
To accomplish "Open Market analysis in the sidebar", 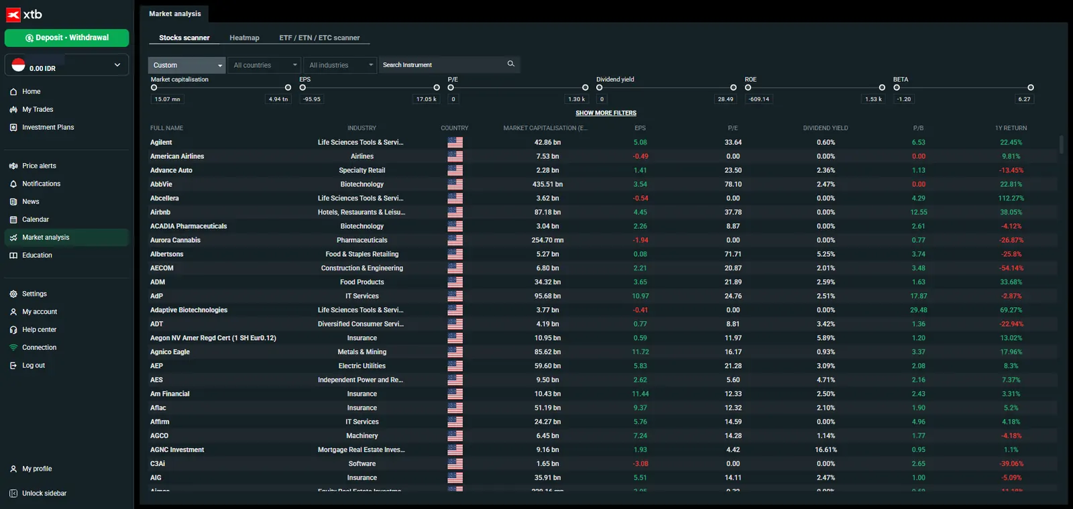I will pos(66,237).
